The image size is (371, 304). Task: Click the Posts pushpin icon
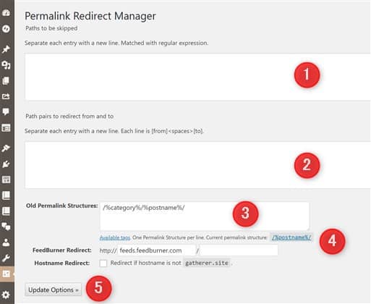click(x=6, y=49)
